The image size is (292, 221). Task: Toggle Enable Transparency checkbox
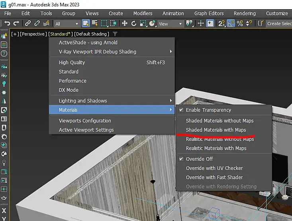[181, 110]
